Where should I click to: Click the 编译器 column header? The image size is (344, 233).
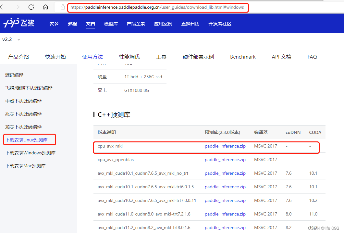[x=261, y=132]
